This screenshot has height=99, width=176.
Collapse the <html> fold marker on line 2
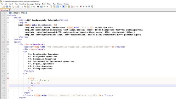[x=8, y=15]
